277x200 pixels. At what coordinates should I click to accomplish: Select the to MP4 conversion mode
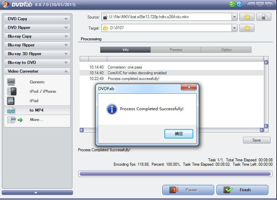[x=37, y=110]
